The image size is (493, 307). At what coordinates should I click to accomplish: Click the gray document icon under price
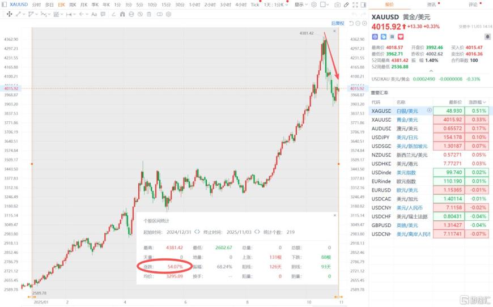[392, 37]
